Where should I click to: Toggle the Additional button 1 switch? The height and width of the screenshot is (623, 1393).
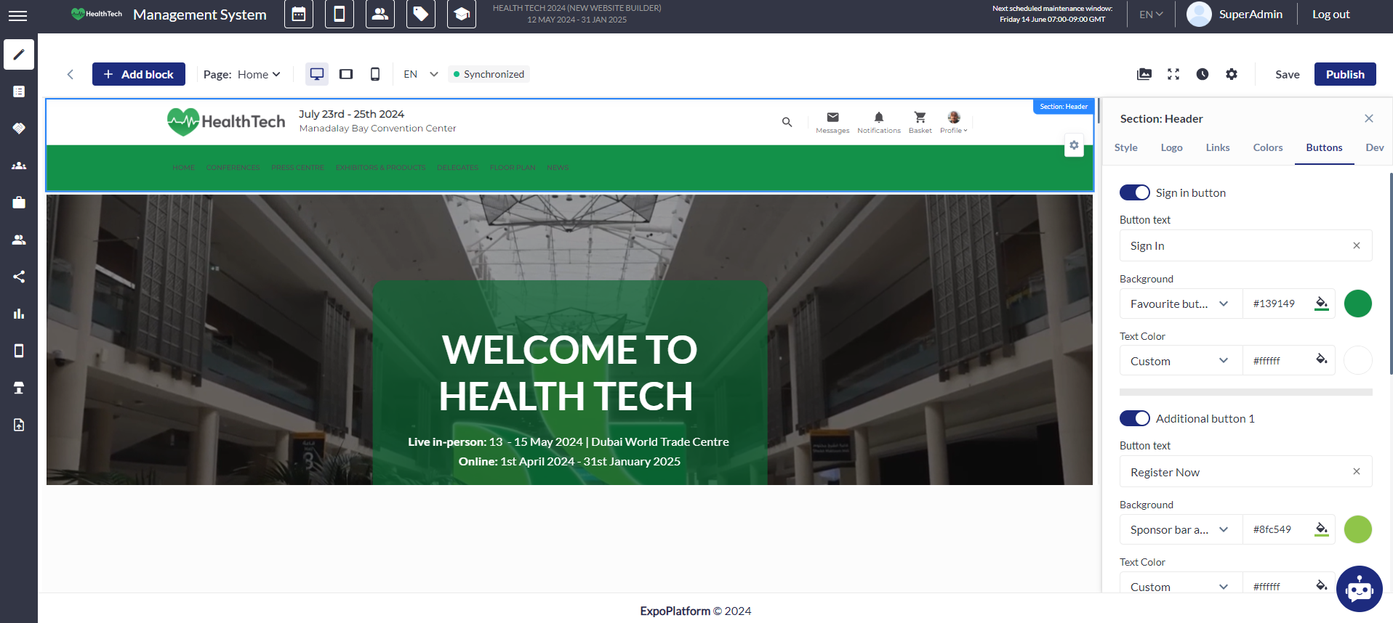click(1134, 418)
